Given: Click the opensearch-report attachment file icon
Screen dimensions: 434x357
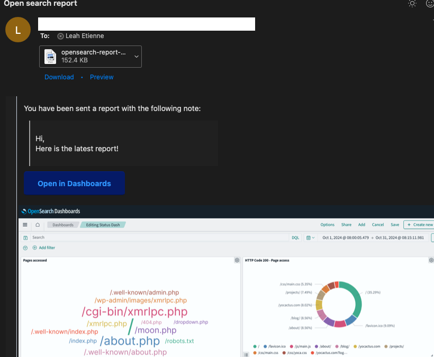Looking at the screenshot, I should (50, 57).
